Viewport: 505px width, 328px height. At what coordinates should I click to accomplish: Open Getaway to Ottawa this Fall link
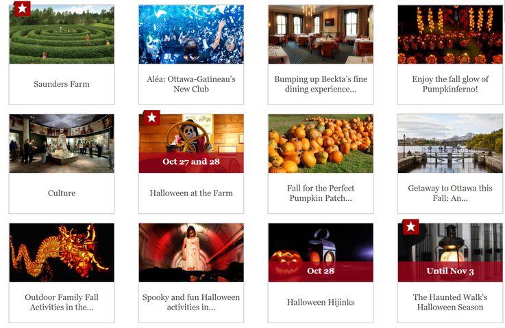point(450,193)
